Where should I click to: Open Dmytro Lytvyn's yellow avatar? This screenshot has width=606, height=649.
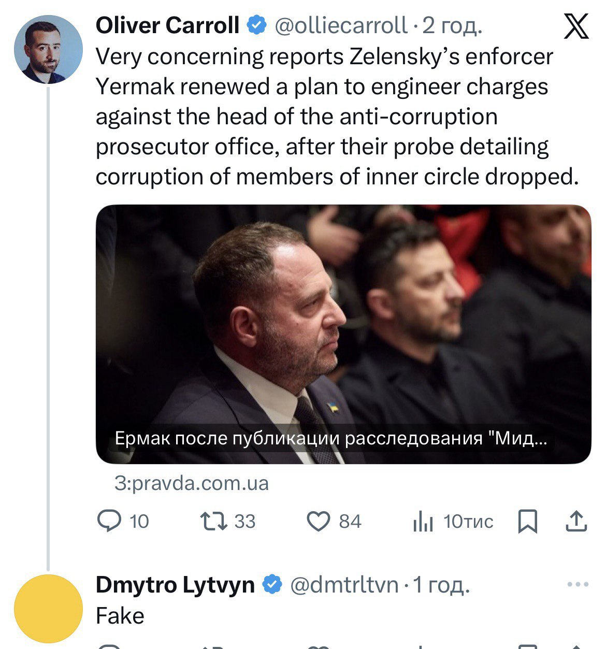48,609
